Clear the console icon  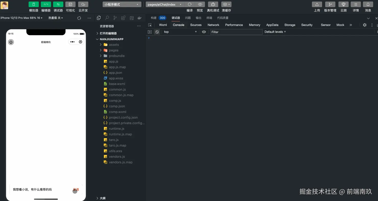[x=157, y=32]
